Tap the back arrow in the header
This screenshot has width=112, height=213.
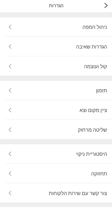(x=106, y=6)
